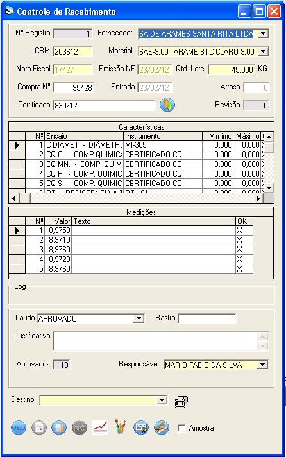
Task: Click the row selector of measurement 1
Action: click(x=17, y=230)
